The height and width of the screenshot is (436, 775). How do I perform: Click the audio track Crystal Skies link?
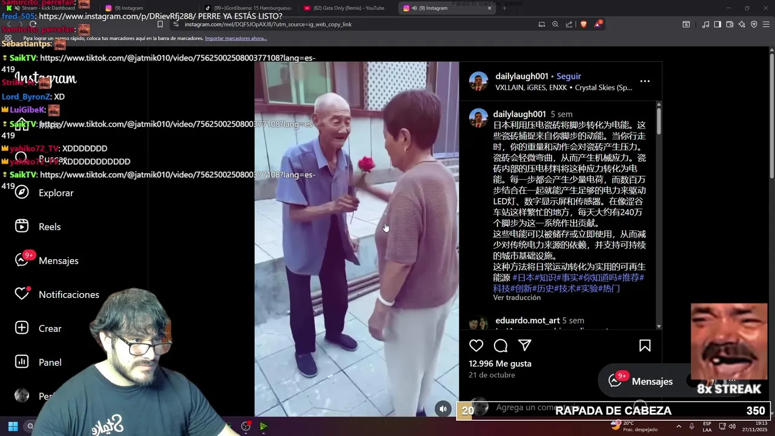point(604,88)
